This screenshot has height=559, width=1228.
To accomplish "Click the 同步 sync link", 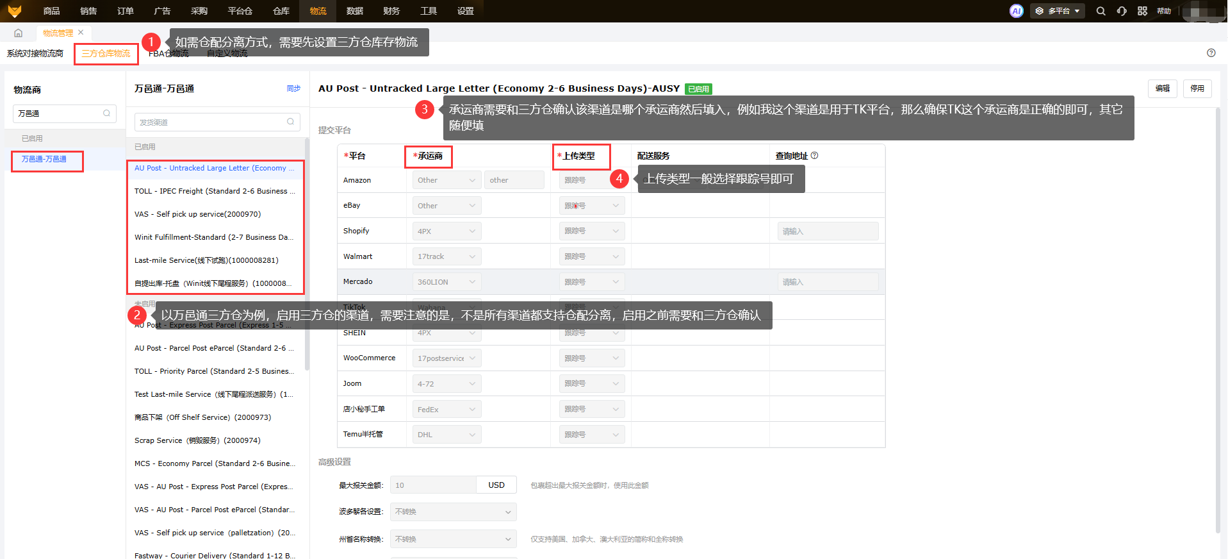I will point(293,88).
